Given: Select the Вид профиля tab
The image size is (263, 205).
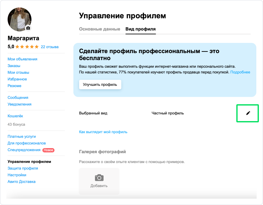Looking at the screenshot, I should [141, 29].
